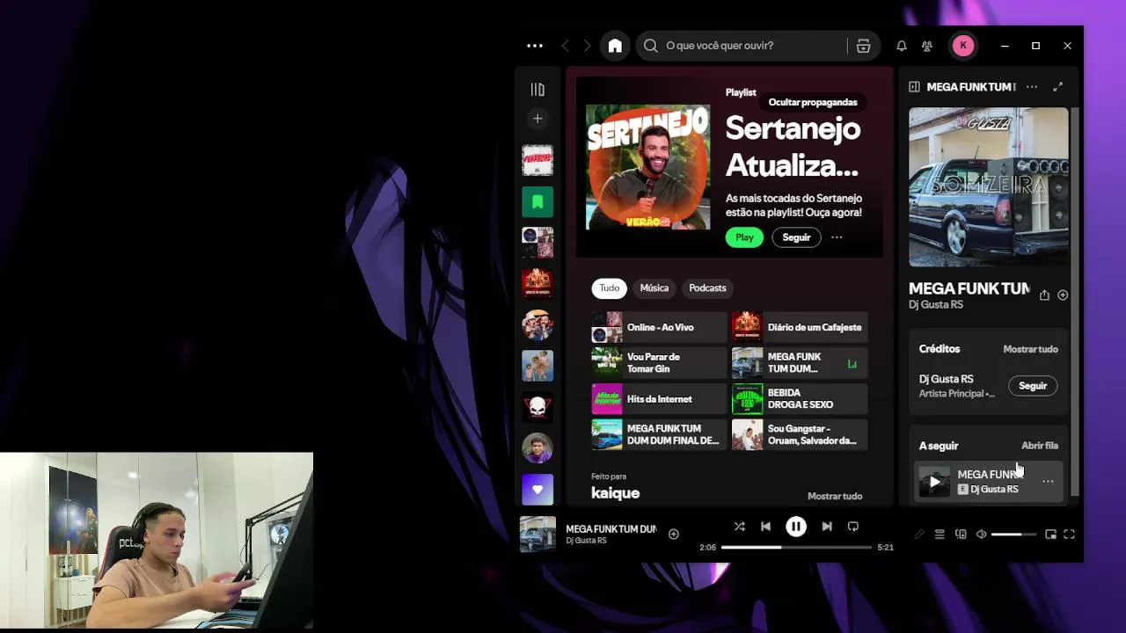Open the Liked Songs purple heart sidebar item
1126x633 pixels.
pyautogui.click(x=537, y=490)
